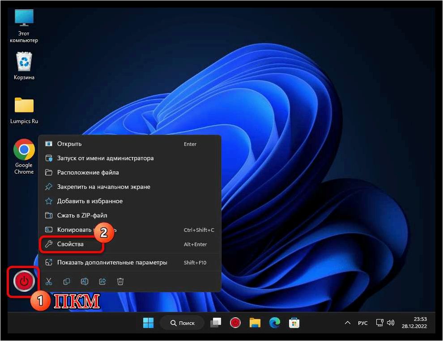Open the Windows Start button

coord(148,323)
